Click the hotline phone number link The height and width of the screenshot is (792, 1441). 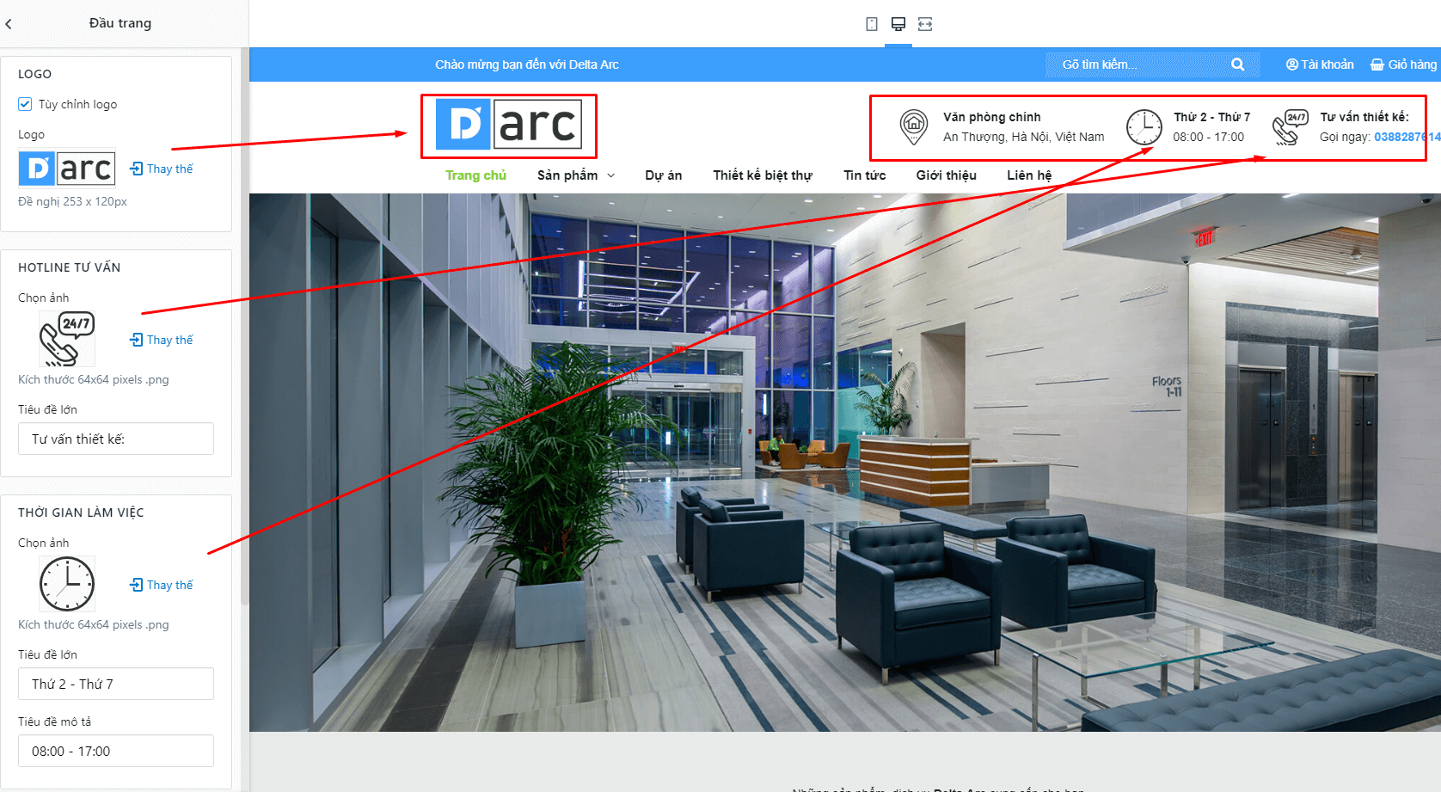[x=1407, y=137]
